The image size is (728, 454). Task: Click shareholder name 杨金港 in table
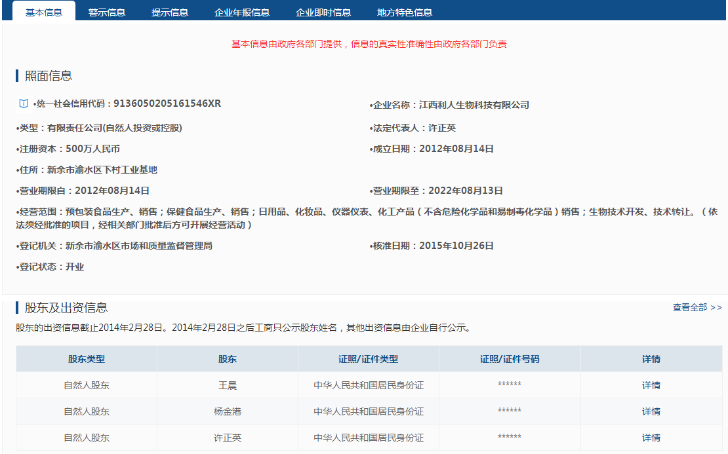[x=228, y=411]
